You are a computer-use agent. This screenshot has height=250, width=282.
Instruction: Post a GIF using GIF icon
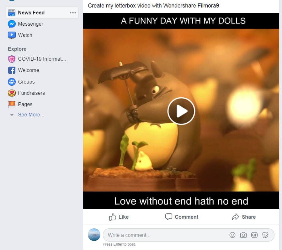pyautogui.click(x=254, y=235)
